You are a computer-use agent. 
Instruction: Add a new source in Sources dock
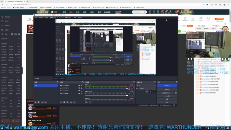coord(61,102)
